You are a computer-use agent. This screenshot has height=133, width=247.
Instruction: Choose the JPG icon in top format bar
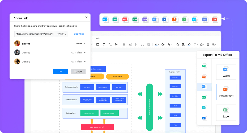pyautogui.click(x=115, y=20)
